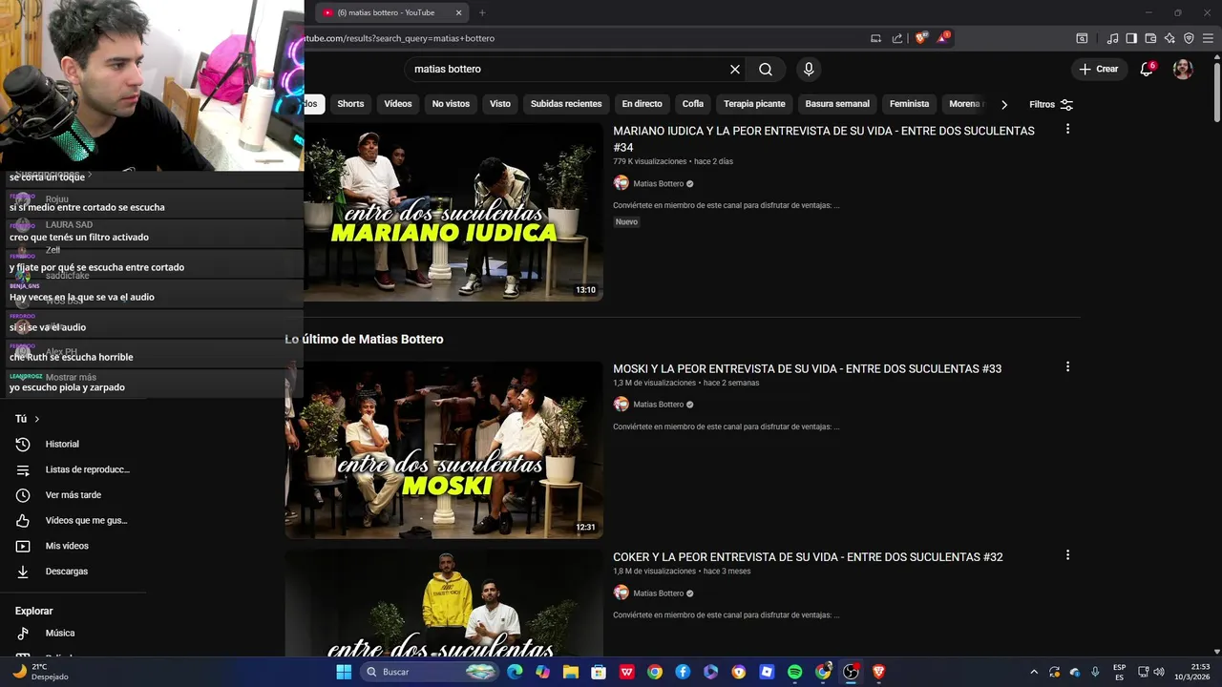1222x687 pixels.
Task: Expand the Tú section chevron
Action: (37, 419)
